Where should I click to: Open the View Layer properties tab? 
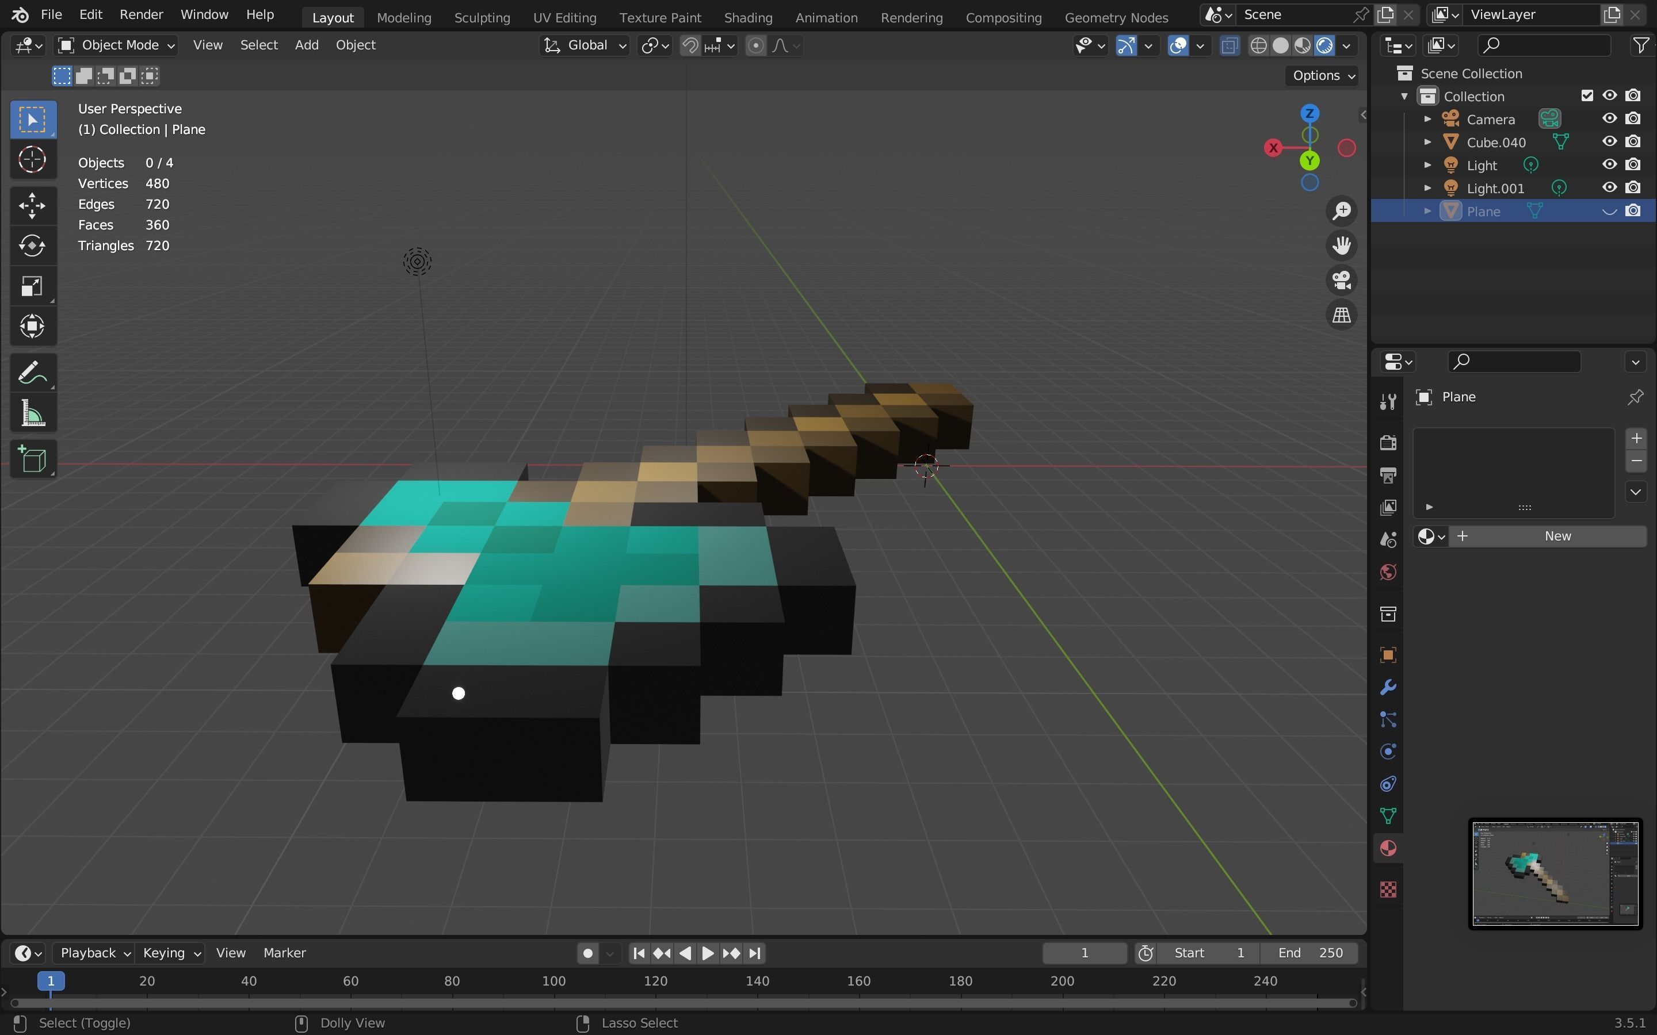(x=1388, y=507)
